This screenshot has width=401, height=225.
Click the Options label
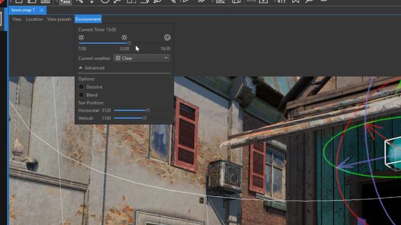click(x=86, y=79)
